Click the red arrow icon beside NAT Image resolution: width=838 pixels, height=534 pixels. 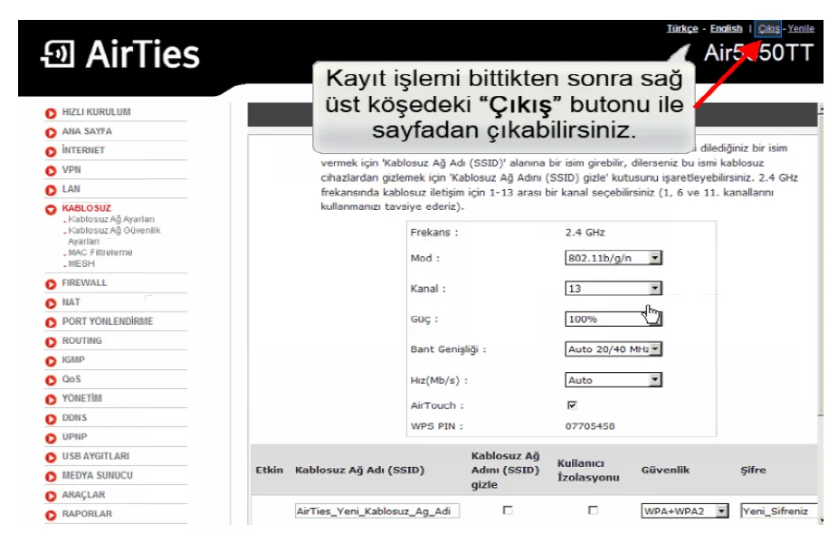tap(51, 303)
